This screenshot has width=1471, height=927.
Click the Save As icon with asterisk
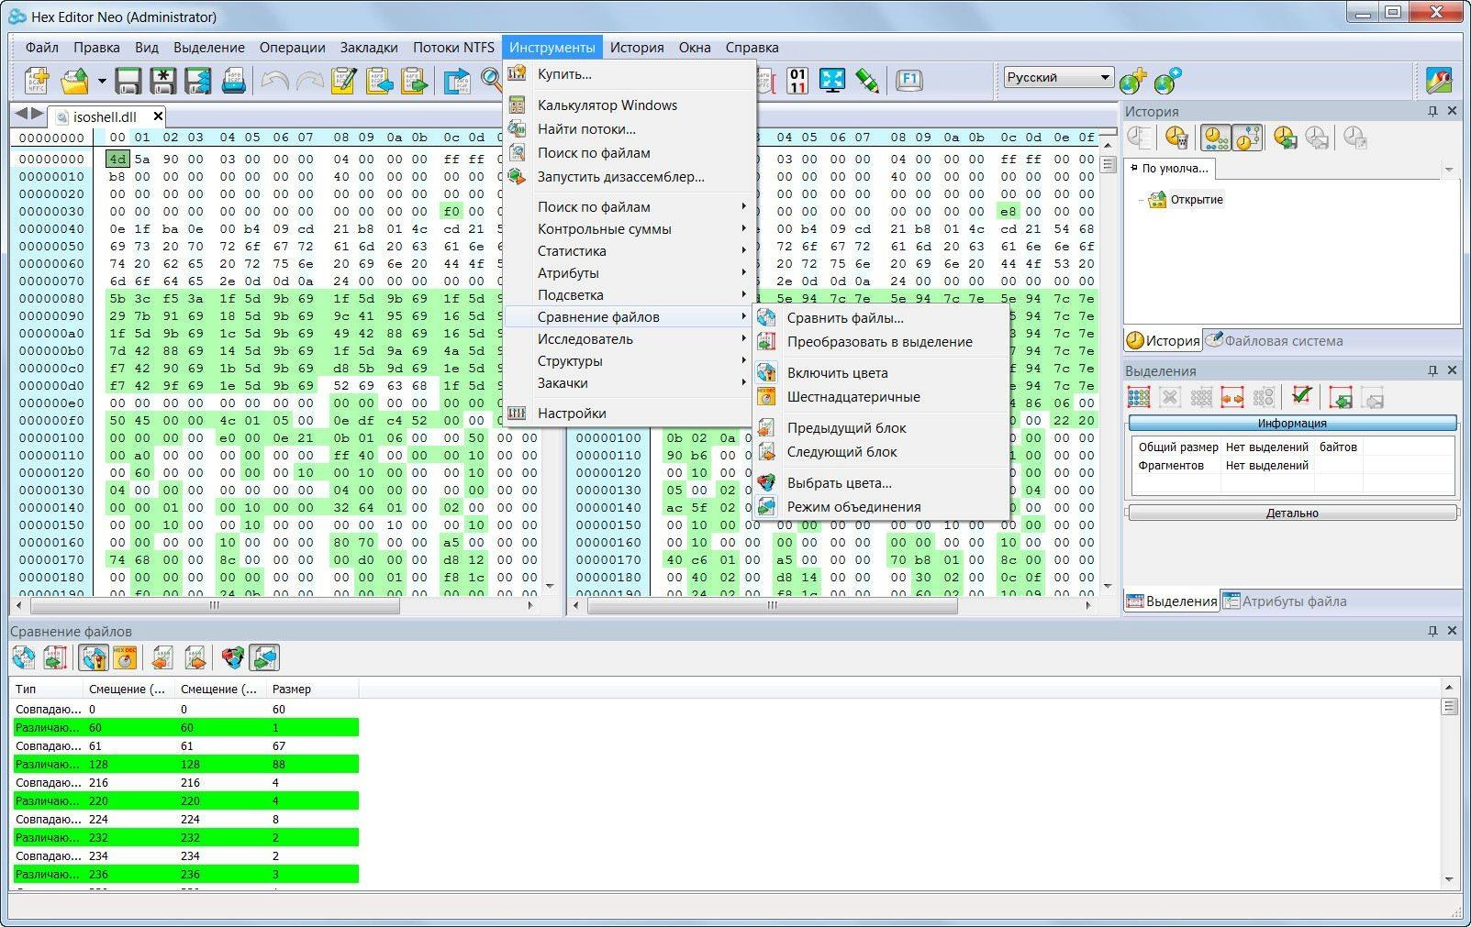pos(163,81)
